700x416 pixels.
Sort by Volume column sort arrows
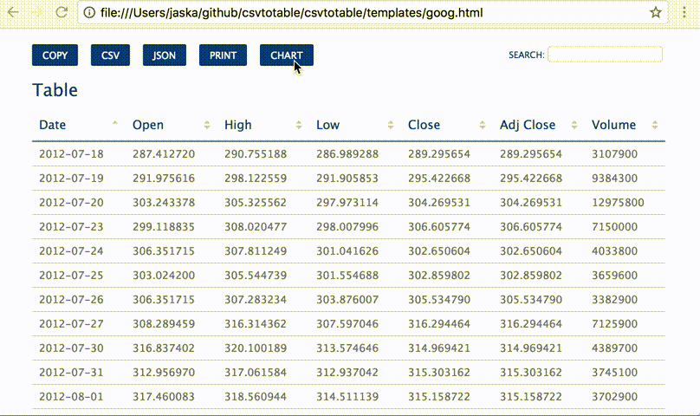pos(654,125)
